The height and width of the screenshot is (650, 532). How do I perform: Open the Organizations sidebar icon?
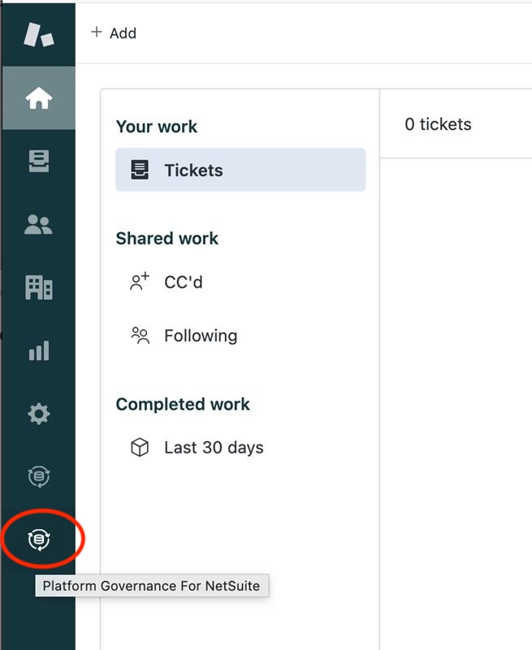(x=38, y=288)
